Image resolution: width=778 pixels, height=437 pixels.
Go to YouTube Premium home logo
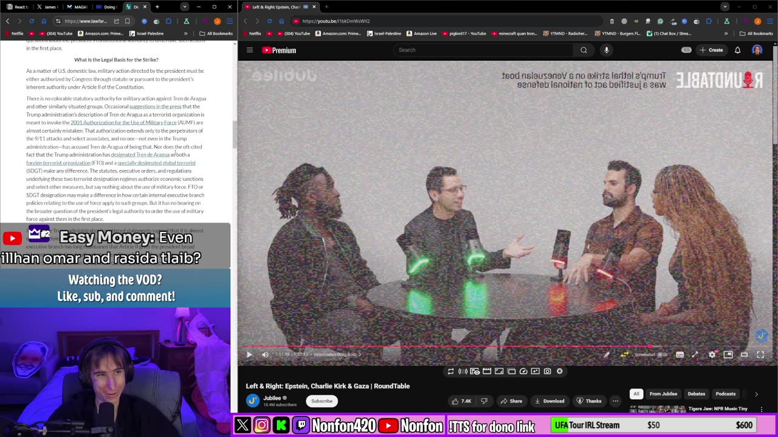(x=279, y=50)
